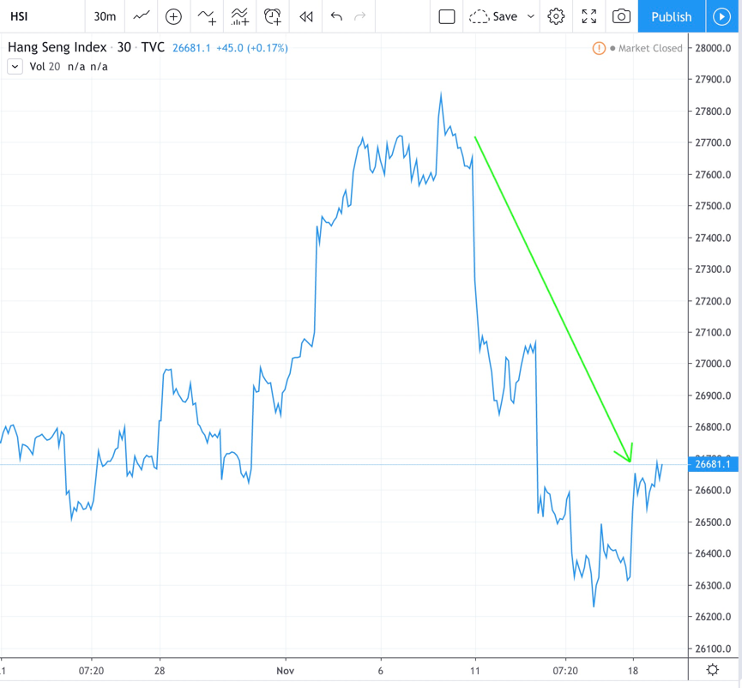The width and height of the screenshot is (742, 688).
Task: Undo the last chart action
Action: click(336, 16)
